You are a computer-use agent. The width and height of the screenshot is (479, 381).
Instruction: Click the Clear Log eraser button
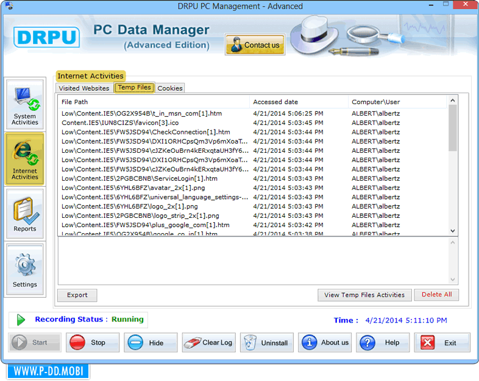pyautogui.click(x=209, y=343)
